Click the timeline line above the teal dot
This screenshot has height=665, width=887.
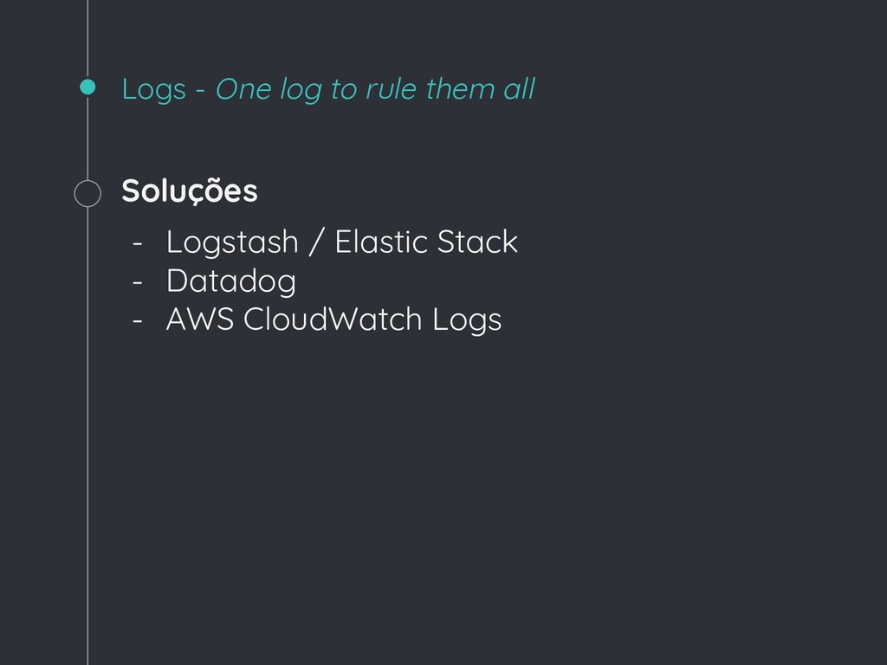(87, 35)
